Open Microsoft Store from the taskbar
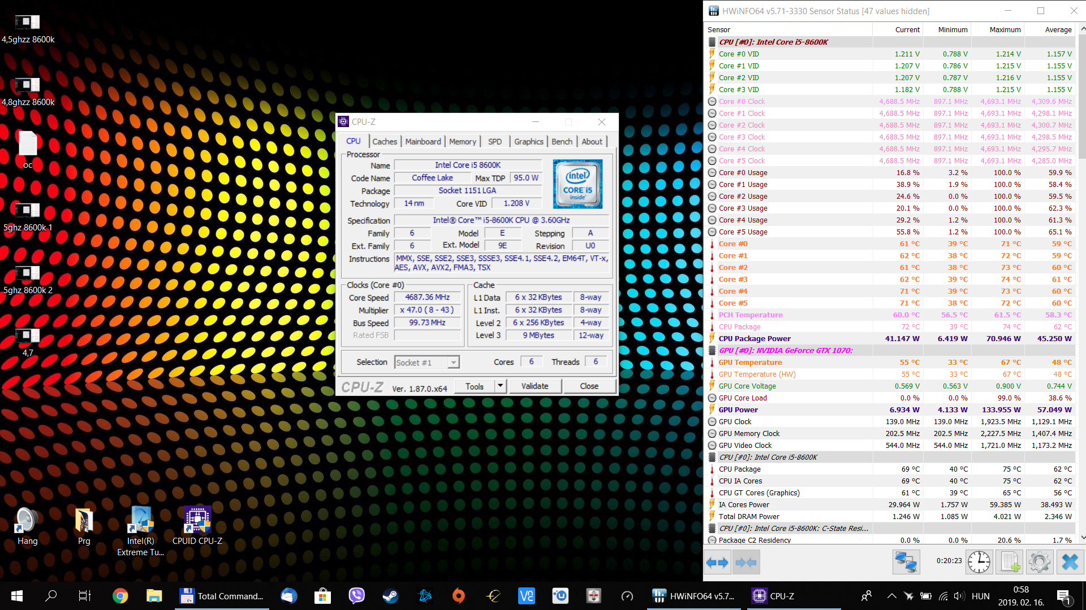This screenshot has height=610, width=1086. tap(322, 596)
